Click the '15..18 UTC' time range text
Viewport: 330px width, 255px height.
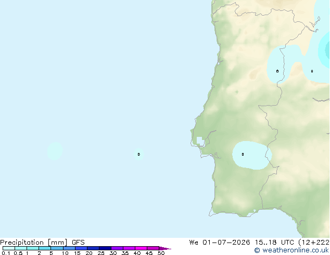274,243
